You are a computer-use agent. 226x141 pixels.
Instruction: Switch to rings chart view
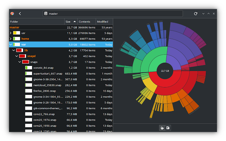point(162,128)
